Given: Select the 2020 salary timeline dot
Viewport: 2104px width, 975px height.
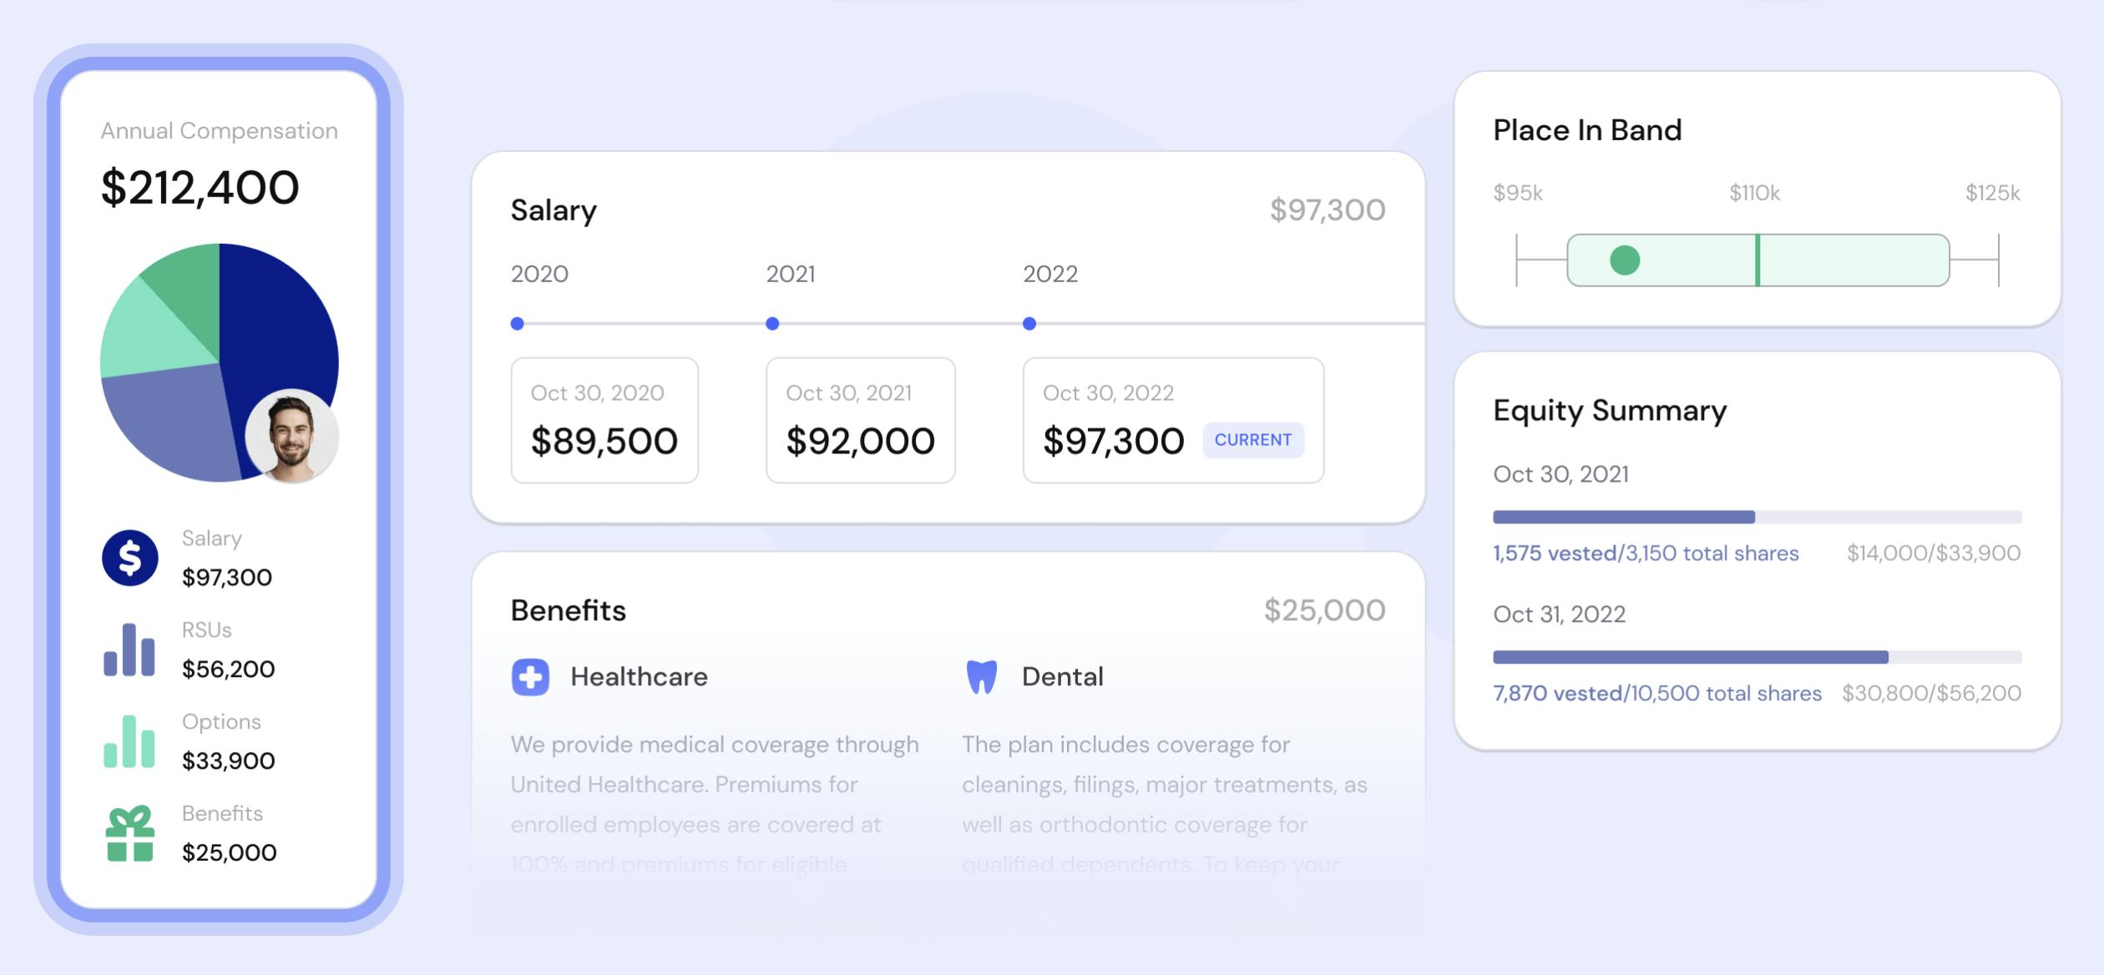Looking at the screenshot, I should 518,324.
